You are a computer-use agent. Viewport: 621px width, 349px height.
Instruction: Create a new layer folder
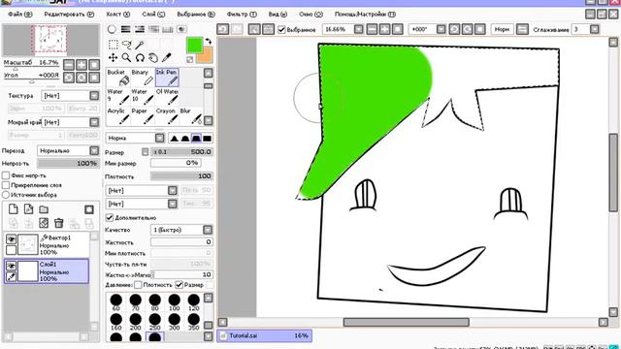[44, 209]
